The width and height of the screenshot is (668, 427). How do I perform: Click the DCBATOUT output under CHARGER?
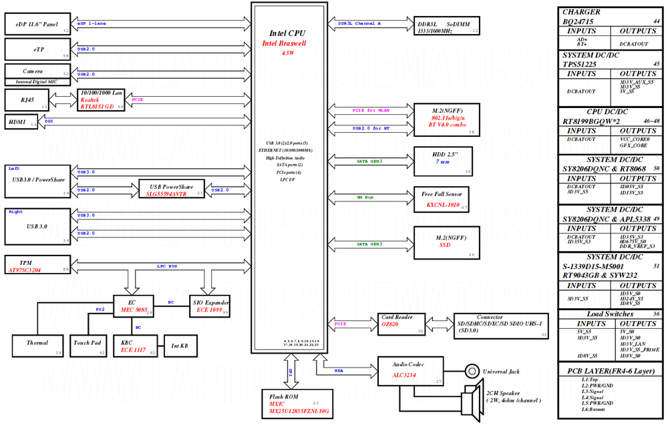point(633,44)
